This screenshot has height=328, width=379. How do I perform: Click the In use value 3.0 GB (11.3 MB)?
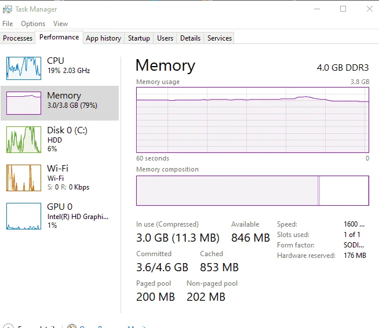coord(178,238)
